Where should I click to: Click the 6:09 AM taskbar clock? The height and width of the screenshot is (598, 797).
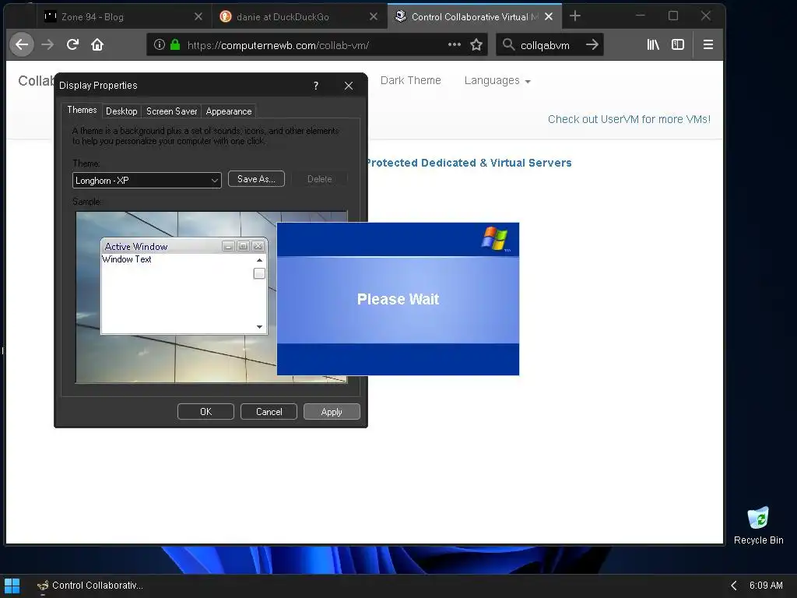click(766, 586)
